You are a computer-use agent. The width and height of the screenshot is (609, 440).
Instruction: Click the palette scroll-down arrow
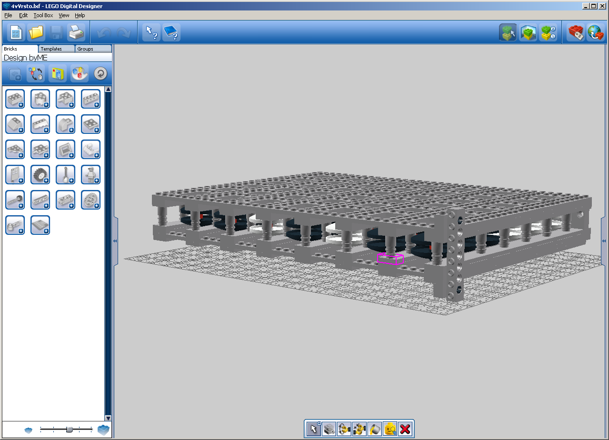pyautogui.click(x=108, y=418)
